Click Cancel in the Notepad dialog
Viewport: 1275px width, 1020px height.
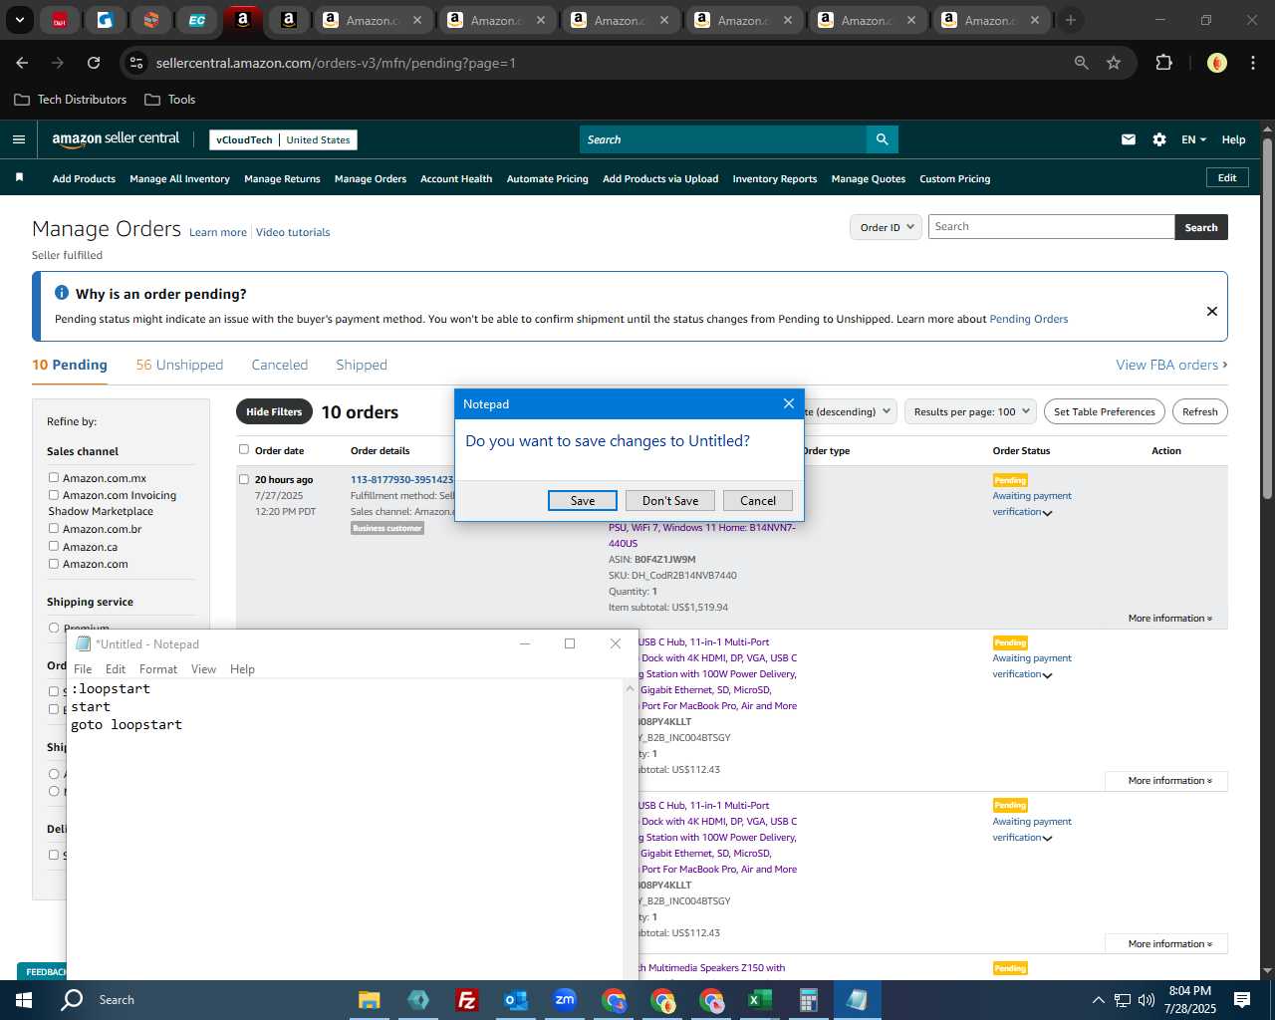[x=758, y=501]
